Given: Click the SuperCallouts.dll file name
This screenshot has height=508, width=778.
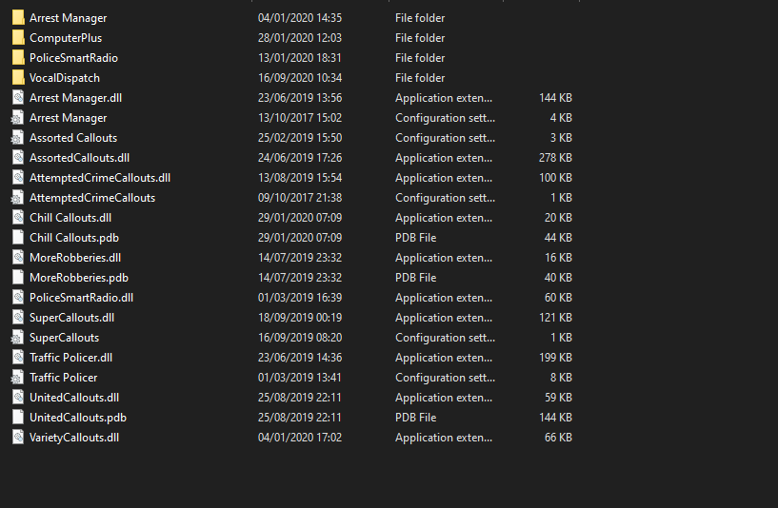Looking at the screenshot, I should tap(71, 318).
